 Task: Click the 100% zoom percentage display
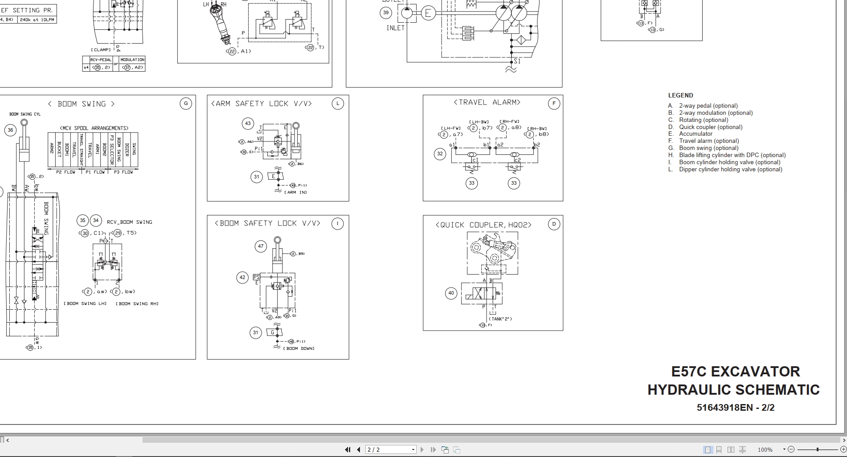click(x=765, y=449)
